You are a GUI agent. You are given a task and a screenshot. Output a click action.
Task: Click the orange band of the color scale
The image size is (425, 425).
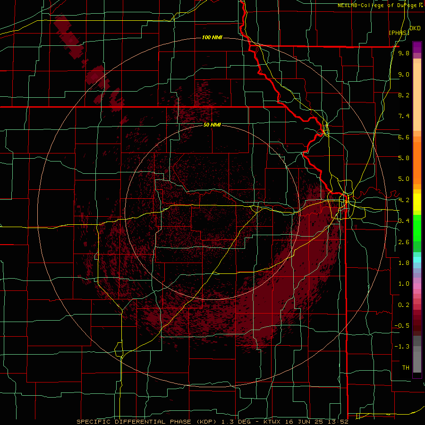point(417,162)
